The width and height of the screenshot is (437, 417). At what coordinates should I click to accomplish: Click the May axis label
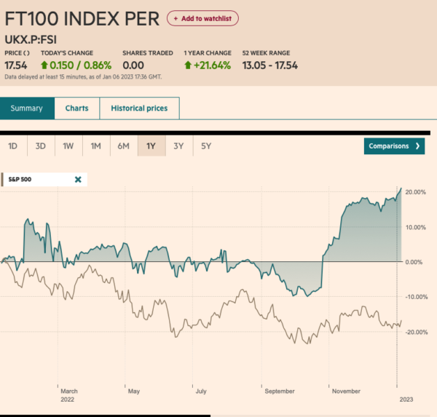[x=134, y=391]
